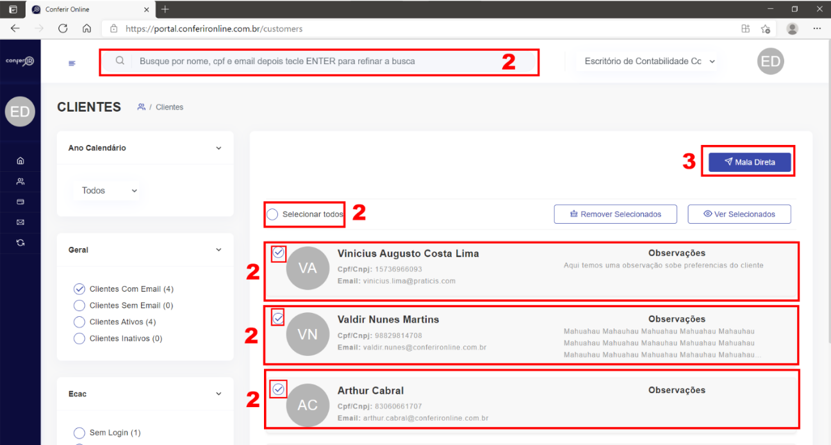Close the Conferir Online tab
The image size is (831, 445).
[147, 10]
